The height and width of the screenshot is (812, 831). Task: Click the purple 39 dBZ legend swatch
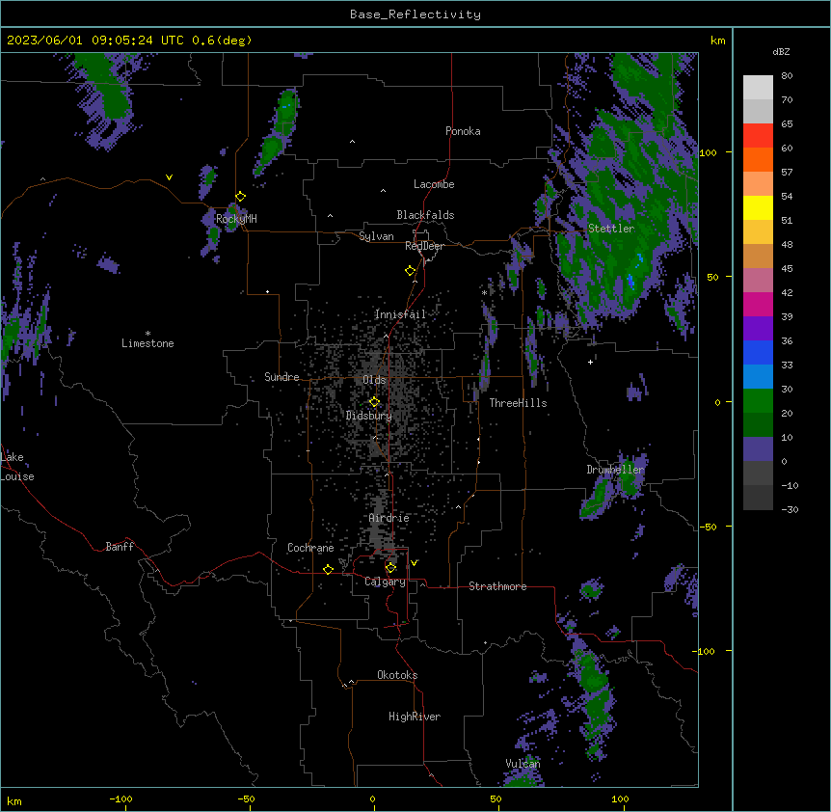coord(758,329)
